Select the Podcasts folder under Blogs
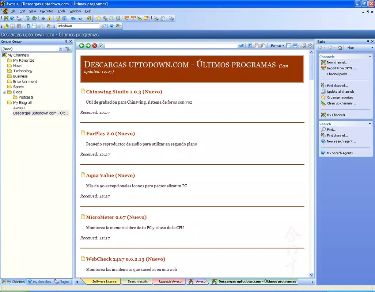The width and height of the screenshot is (375, 292). click(x=26, y=97)
